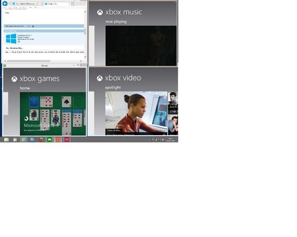Click the browser vertical scrollbar down arrow

click(85, 57)
